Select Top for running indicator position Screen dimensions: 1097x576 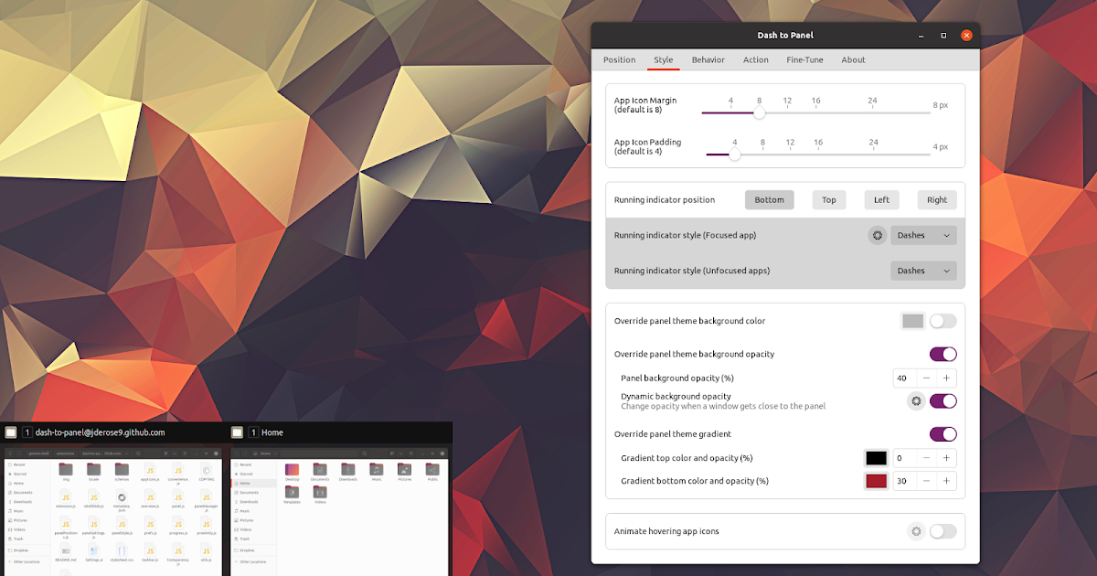click(x=828, y=199)
